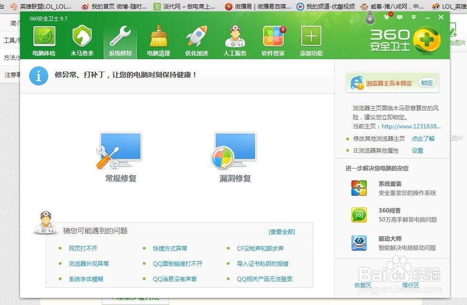Click 驱动大师 title text

coord(390,239)
